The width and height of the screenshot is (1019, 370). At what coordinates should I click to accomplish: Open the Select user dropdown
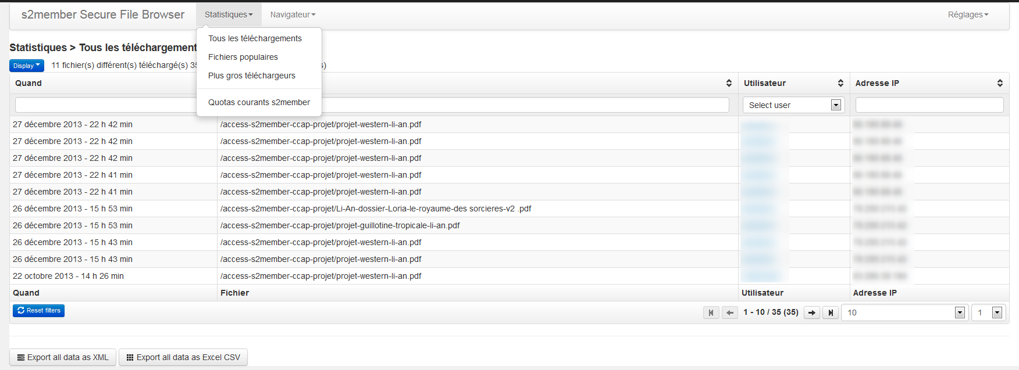click(x=793, y=105)
